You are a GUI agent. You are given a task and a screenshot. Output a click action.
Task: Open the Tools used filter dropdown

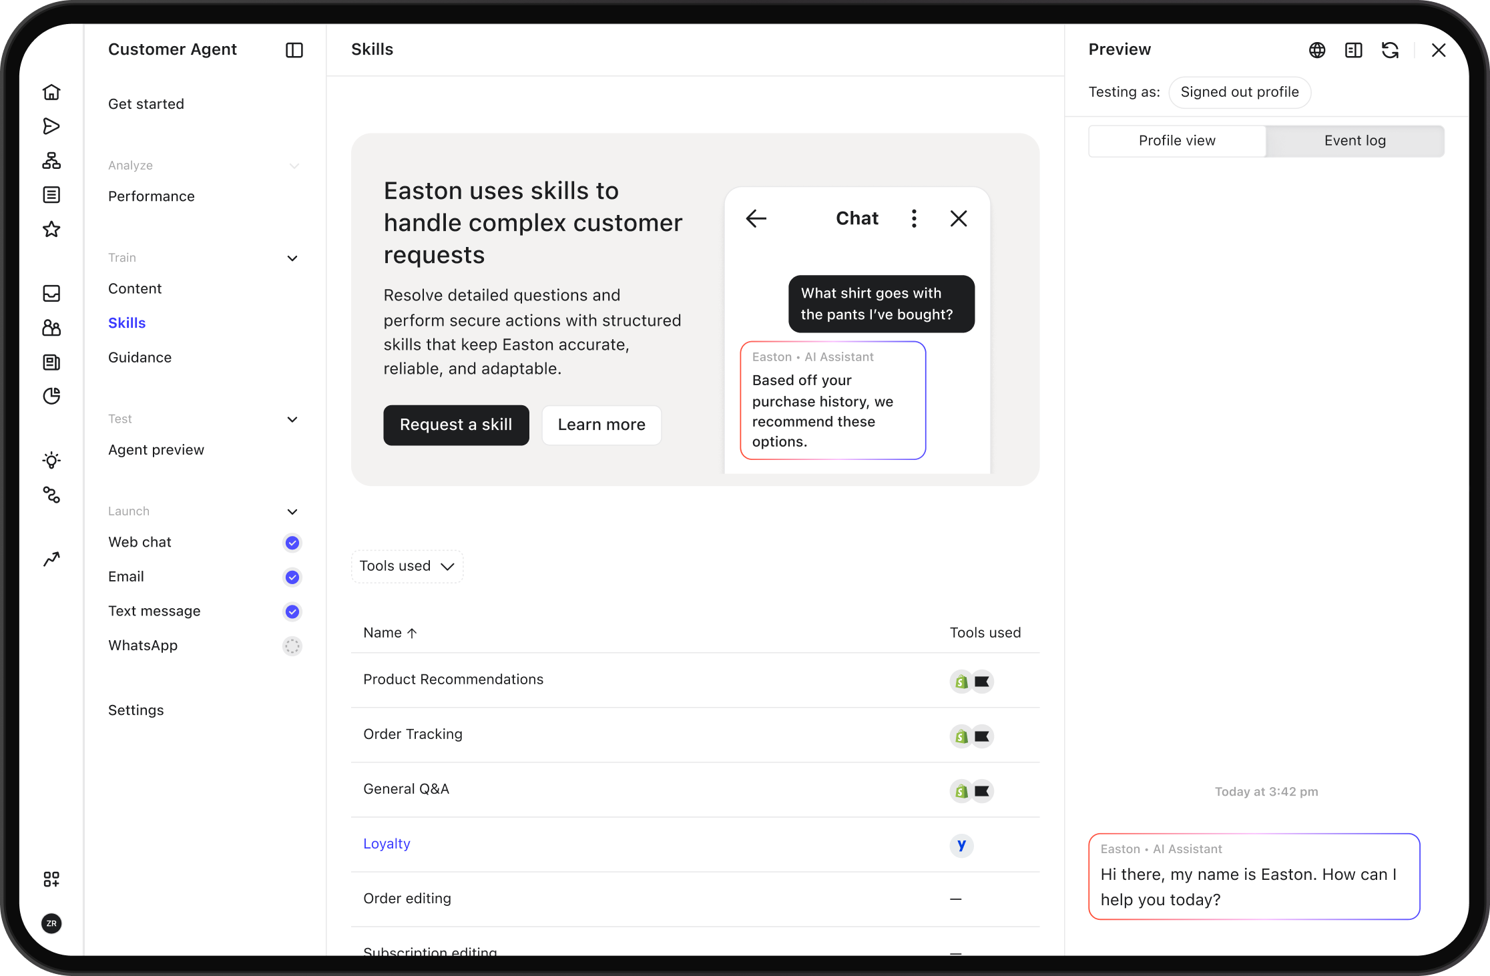tap(407, 566)
